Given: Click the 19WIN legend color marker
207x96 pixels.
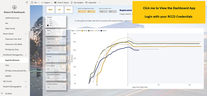Looking at the screenshot, I should click(x=82, y=31).
